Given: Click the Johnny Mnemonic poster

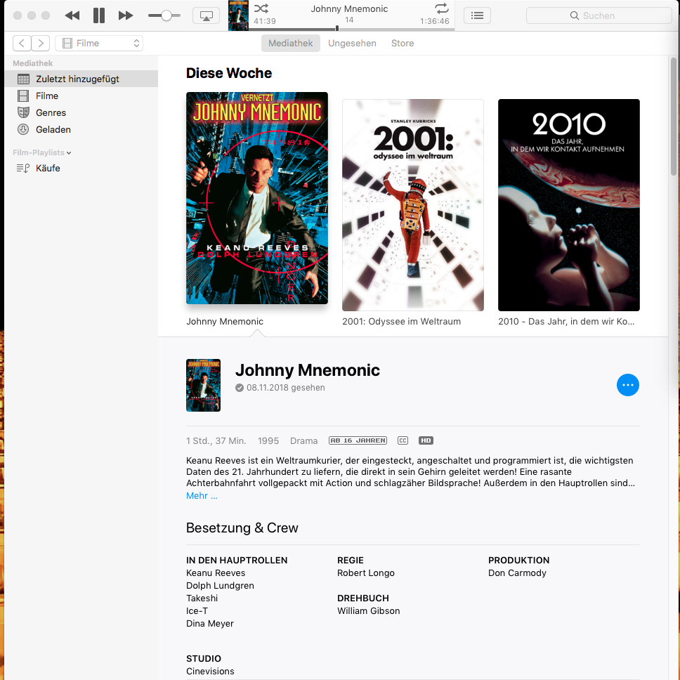Looking at the screenshot, I should [257, 198].
